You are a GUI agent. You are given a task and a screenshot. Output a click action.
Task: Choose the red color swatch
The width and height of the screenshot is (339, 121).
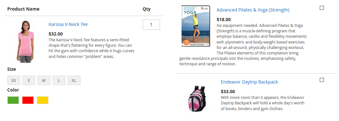pos(28,100)
